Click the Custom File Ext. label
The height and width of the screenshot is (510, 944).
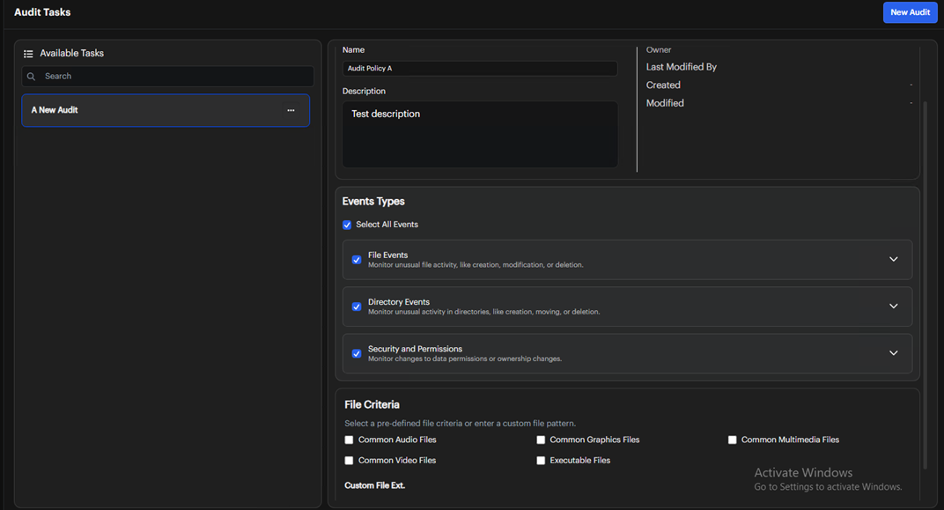click(x=374, y=485)
